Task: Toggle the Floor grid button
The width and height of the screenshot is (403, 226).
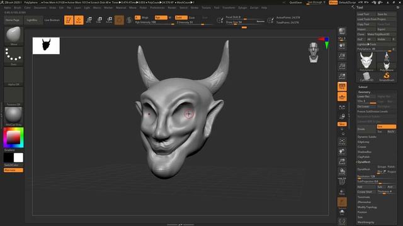Action: point(342,97)
